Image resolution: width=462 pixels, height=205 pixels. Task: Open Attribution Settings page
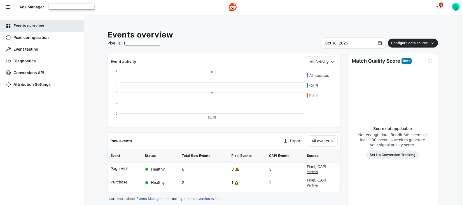tap(42, 84)
